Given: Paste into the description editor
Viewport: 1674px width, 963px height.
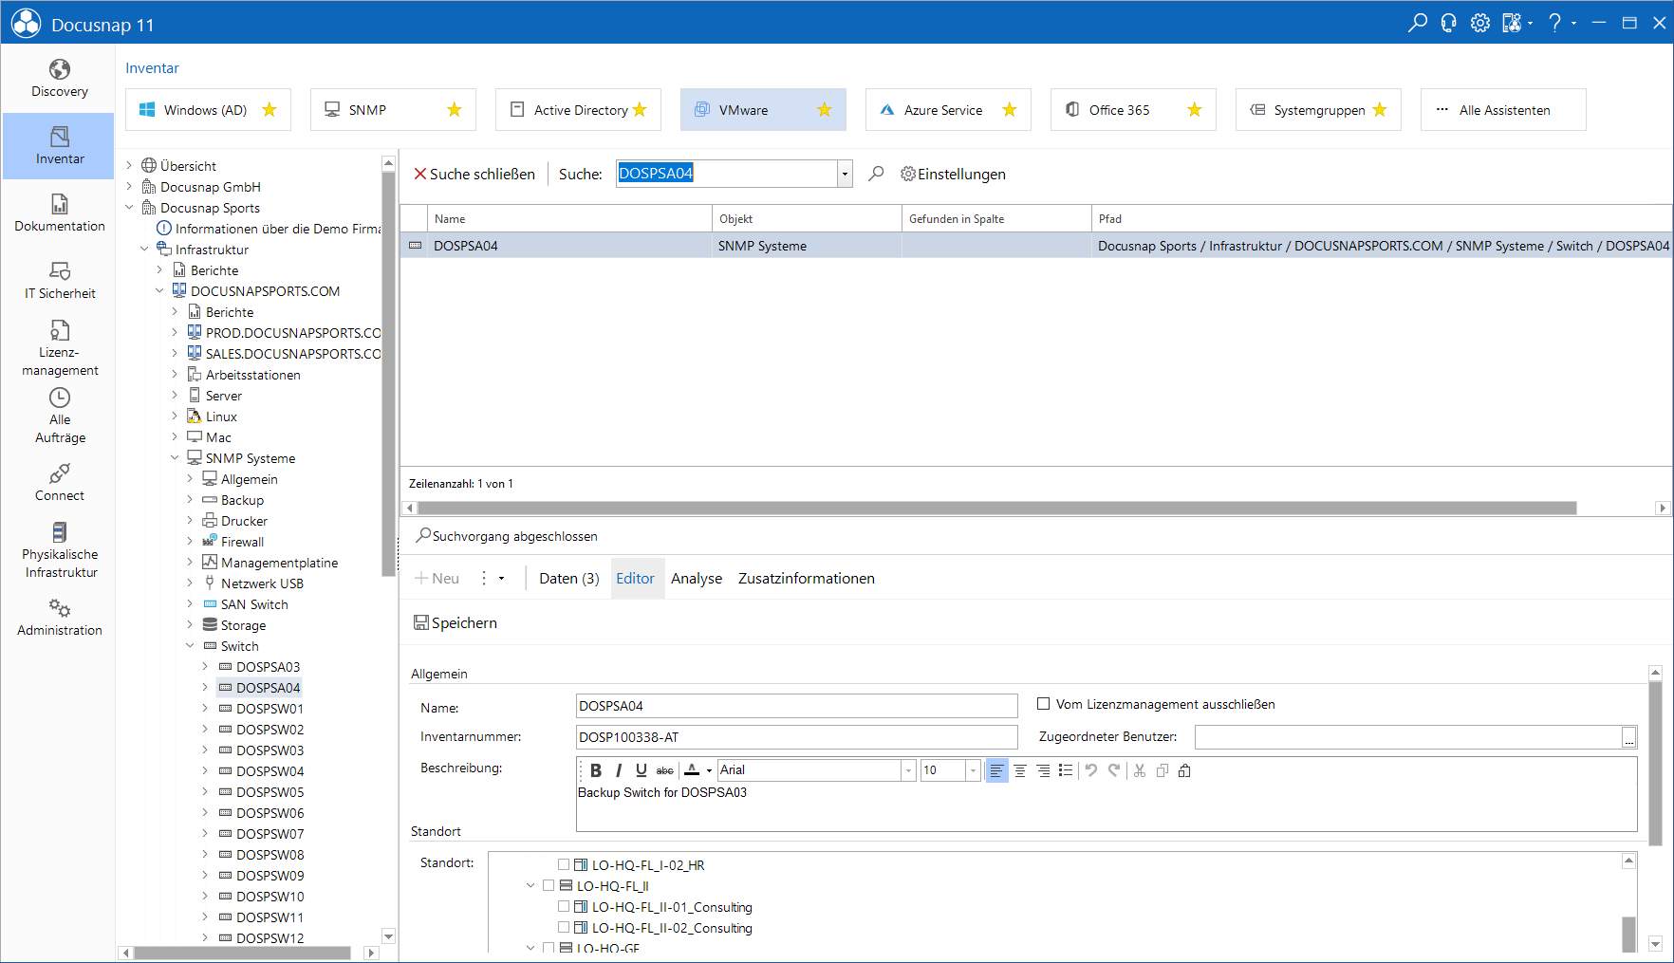Looking at the screenshot, I should tap(1184, 770).
